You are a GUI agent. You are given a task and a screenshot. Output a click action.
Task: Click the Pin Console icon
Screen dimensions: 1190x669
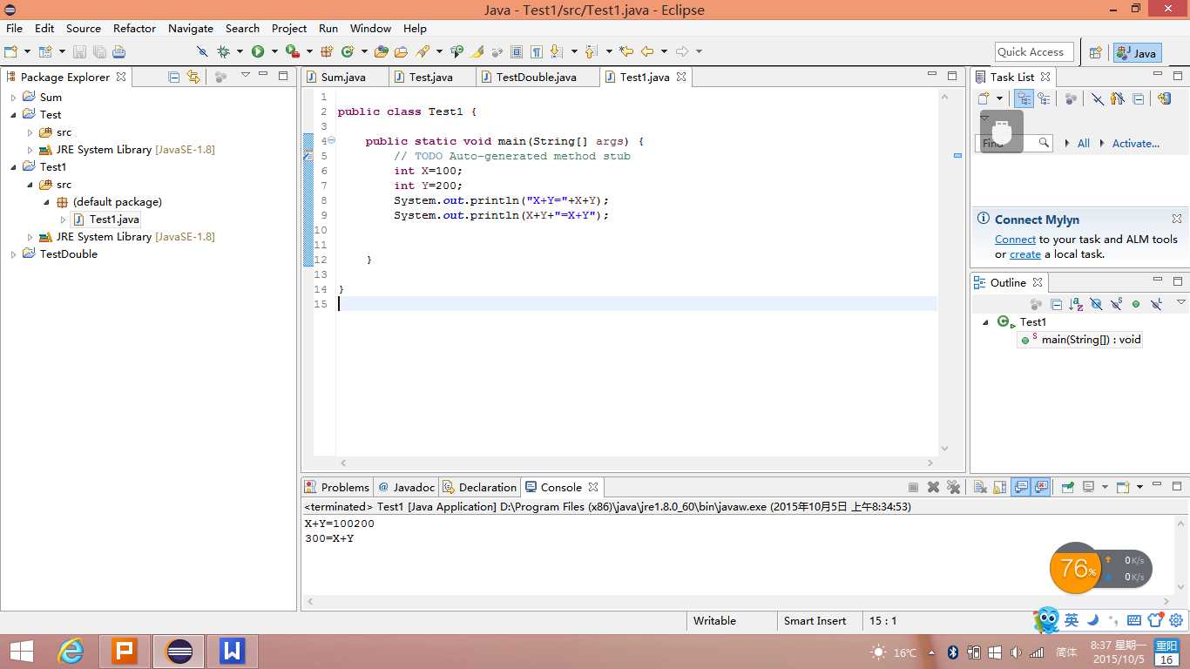point(1068,487)
